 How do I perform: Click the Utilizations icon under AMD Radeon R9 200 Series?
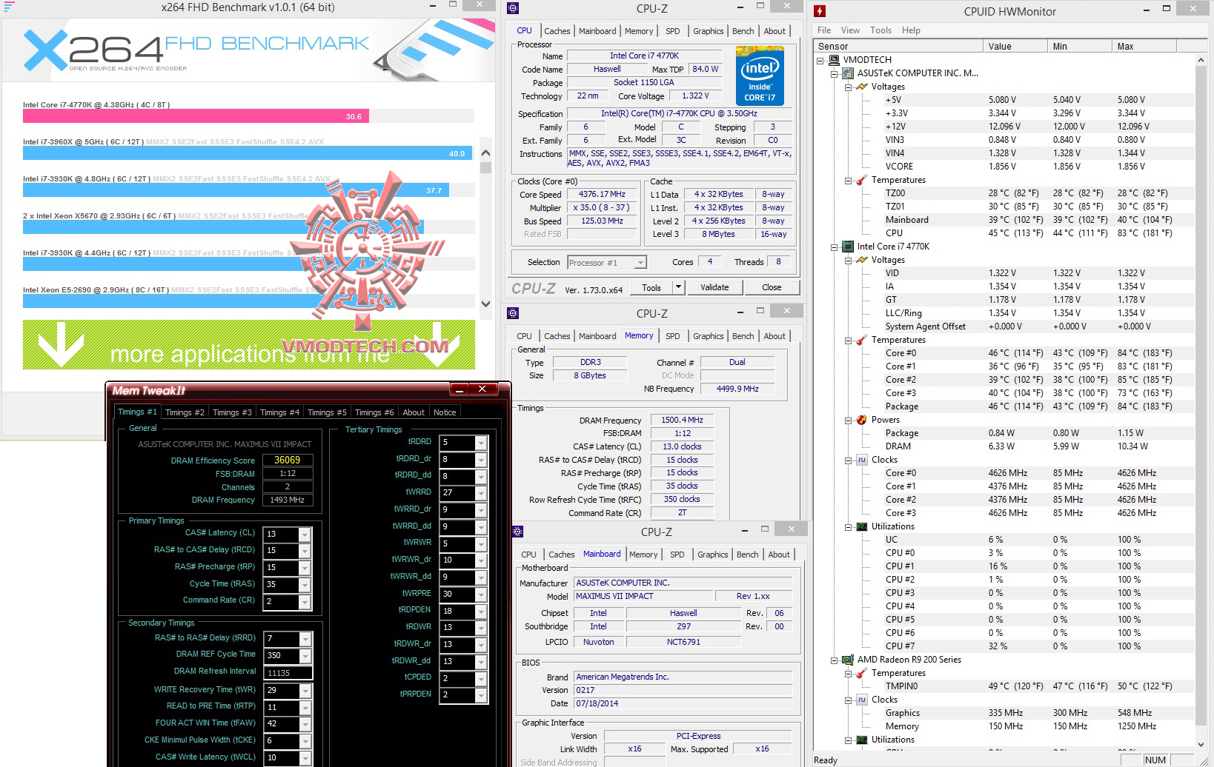click(x=862, y=740)
